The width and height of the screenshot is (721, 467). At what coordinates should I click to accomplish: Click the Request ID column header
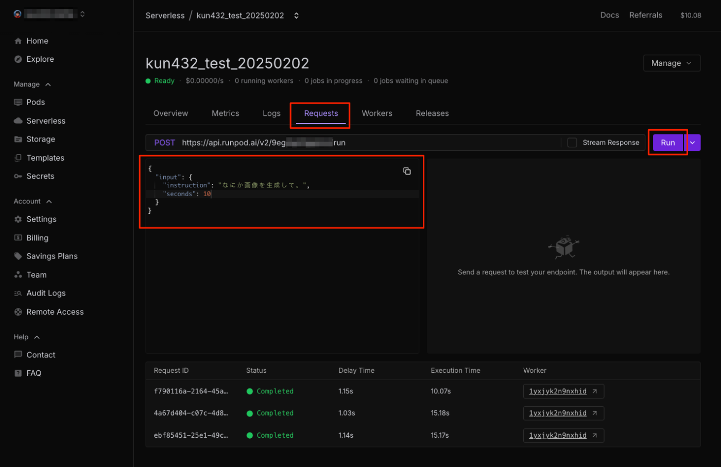pos(171,371)
